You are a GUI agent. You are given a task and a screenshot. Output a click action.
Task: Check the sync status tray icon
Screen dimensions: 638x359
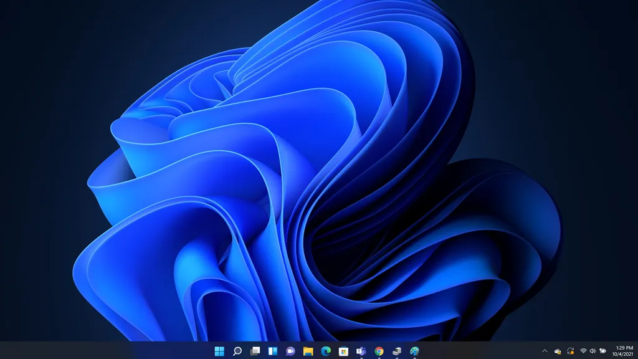pyautogui.click(x=570, y=351)
